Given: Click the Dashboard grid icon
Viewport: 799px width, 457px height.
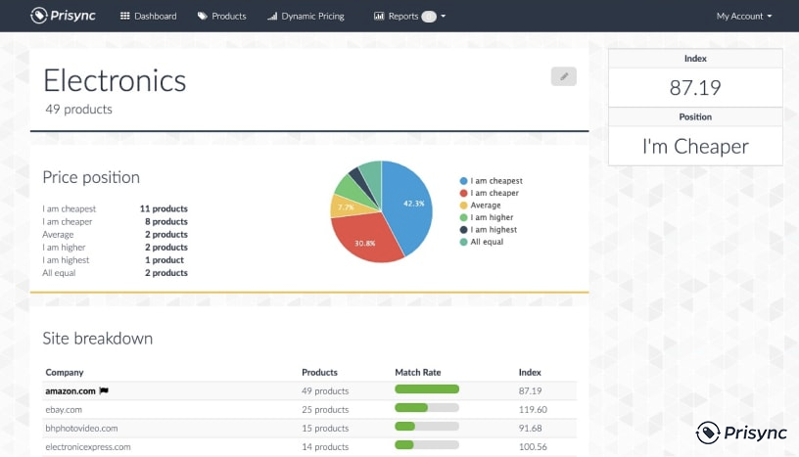Looking at the screenshot, I should click(125, 16).
